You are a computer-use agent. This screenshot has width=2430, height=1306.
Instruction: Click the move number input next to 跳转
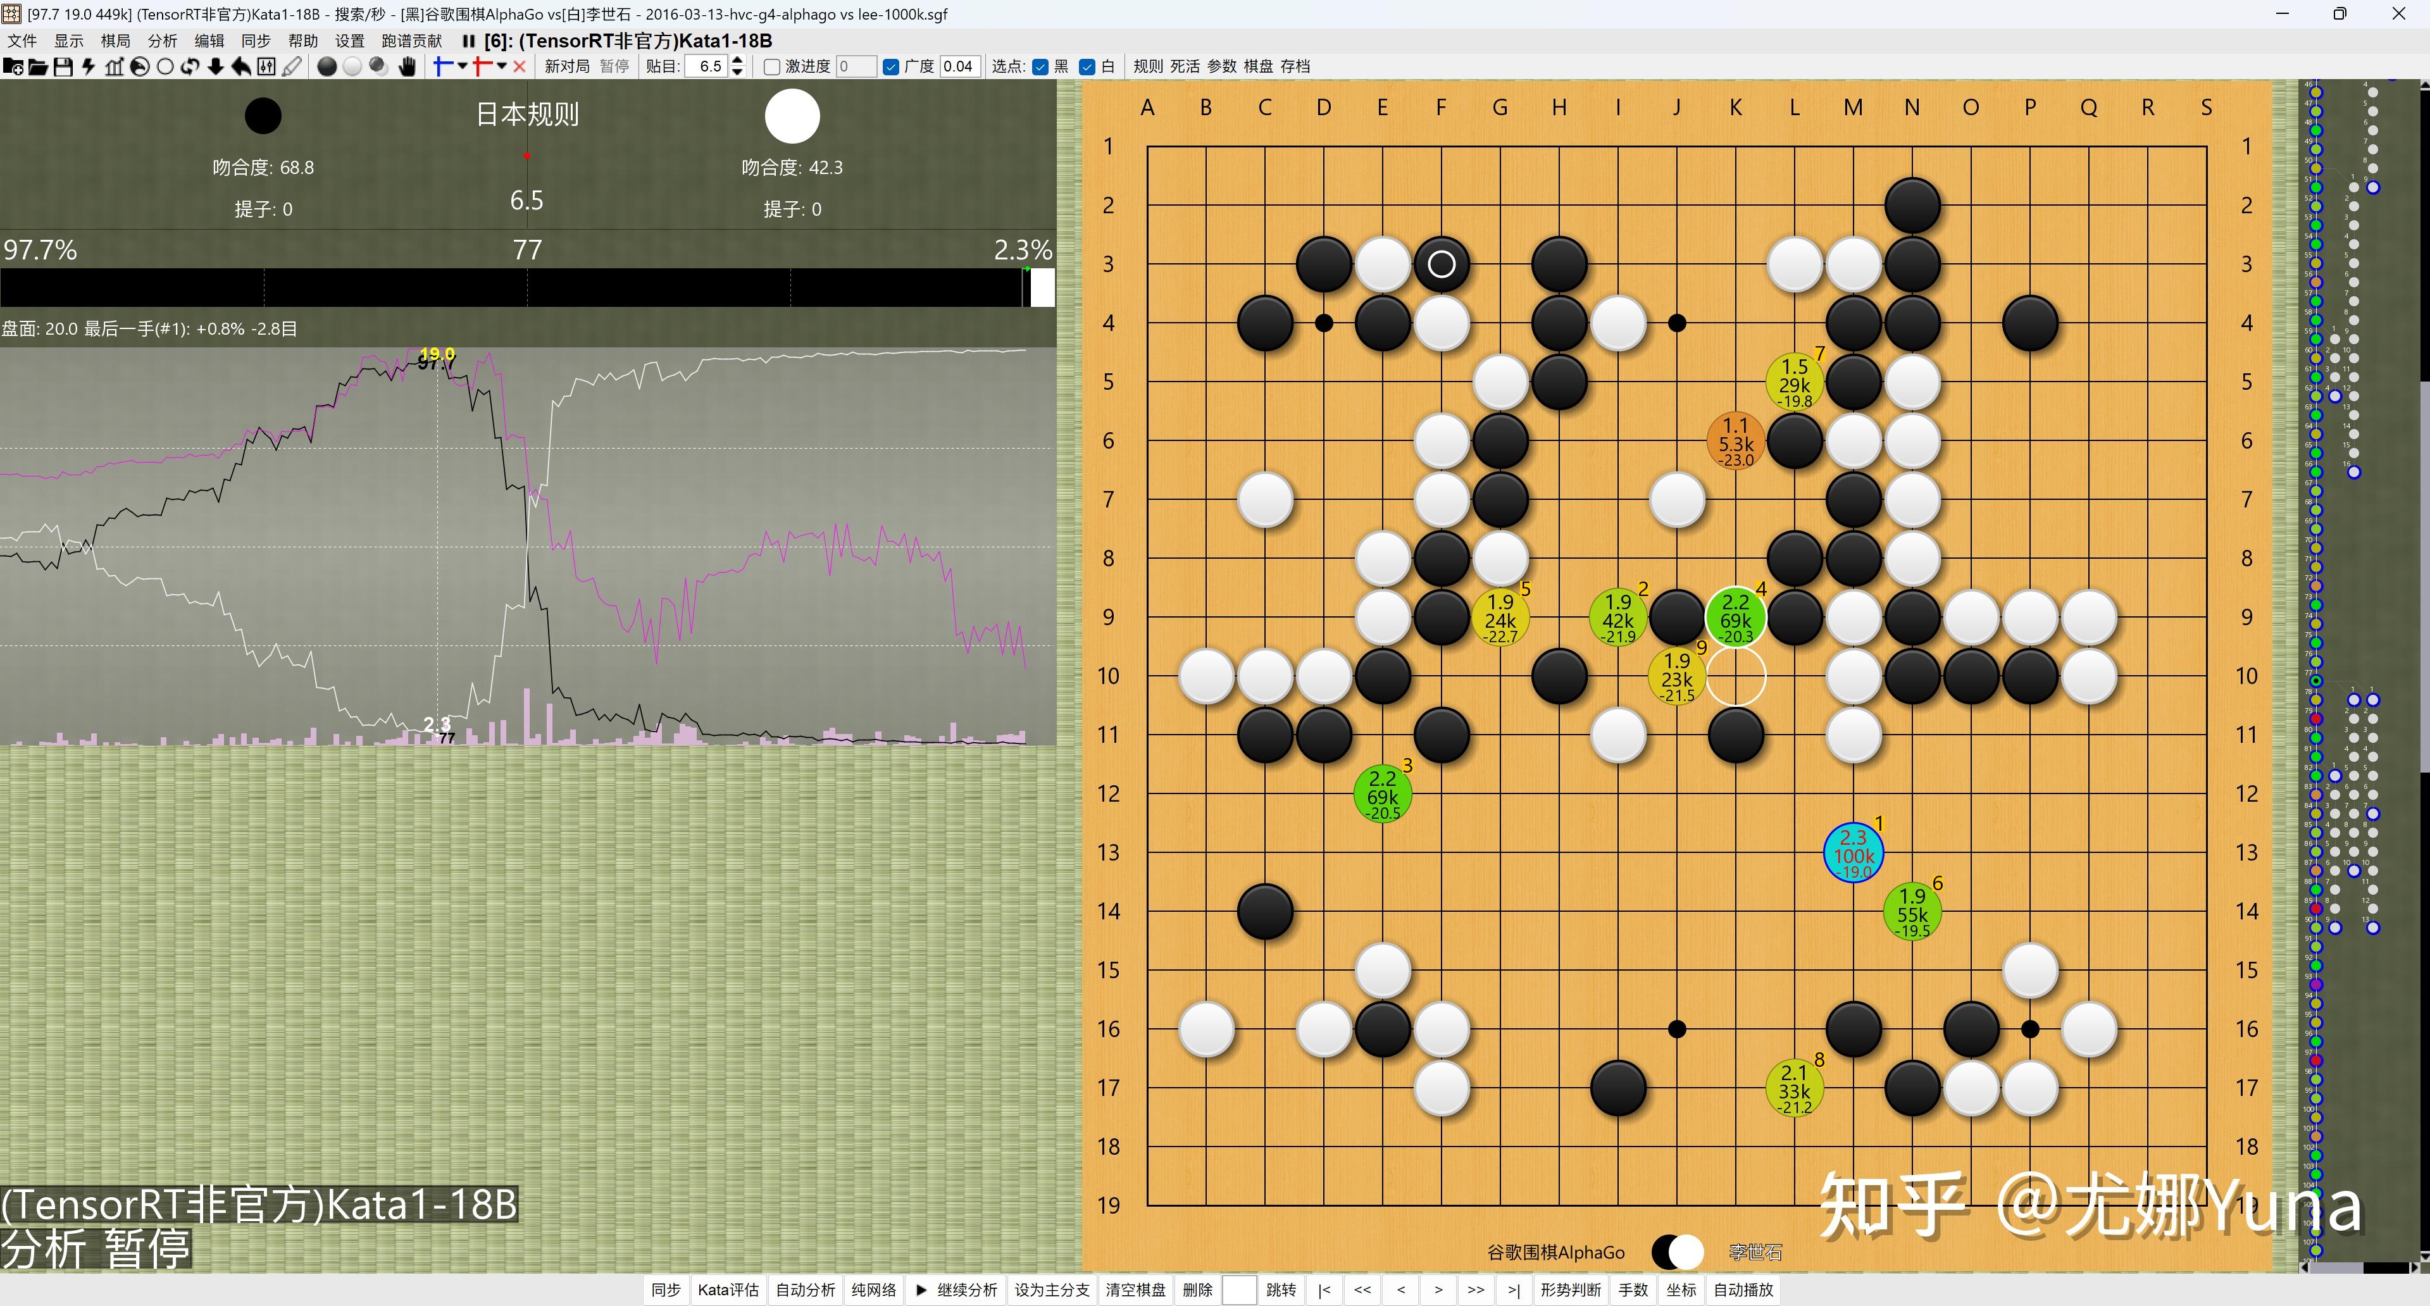pos(1238,1289)
